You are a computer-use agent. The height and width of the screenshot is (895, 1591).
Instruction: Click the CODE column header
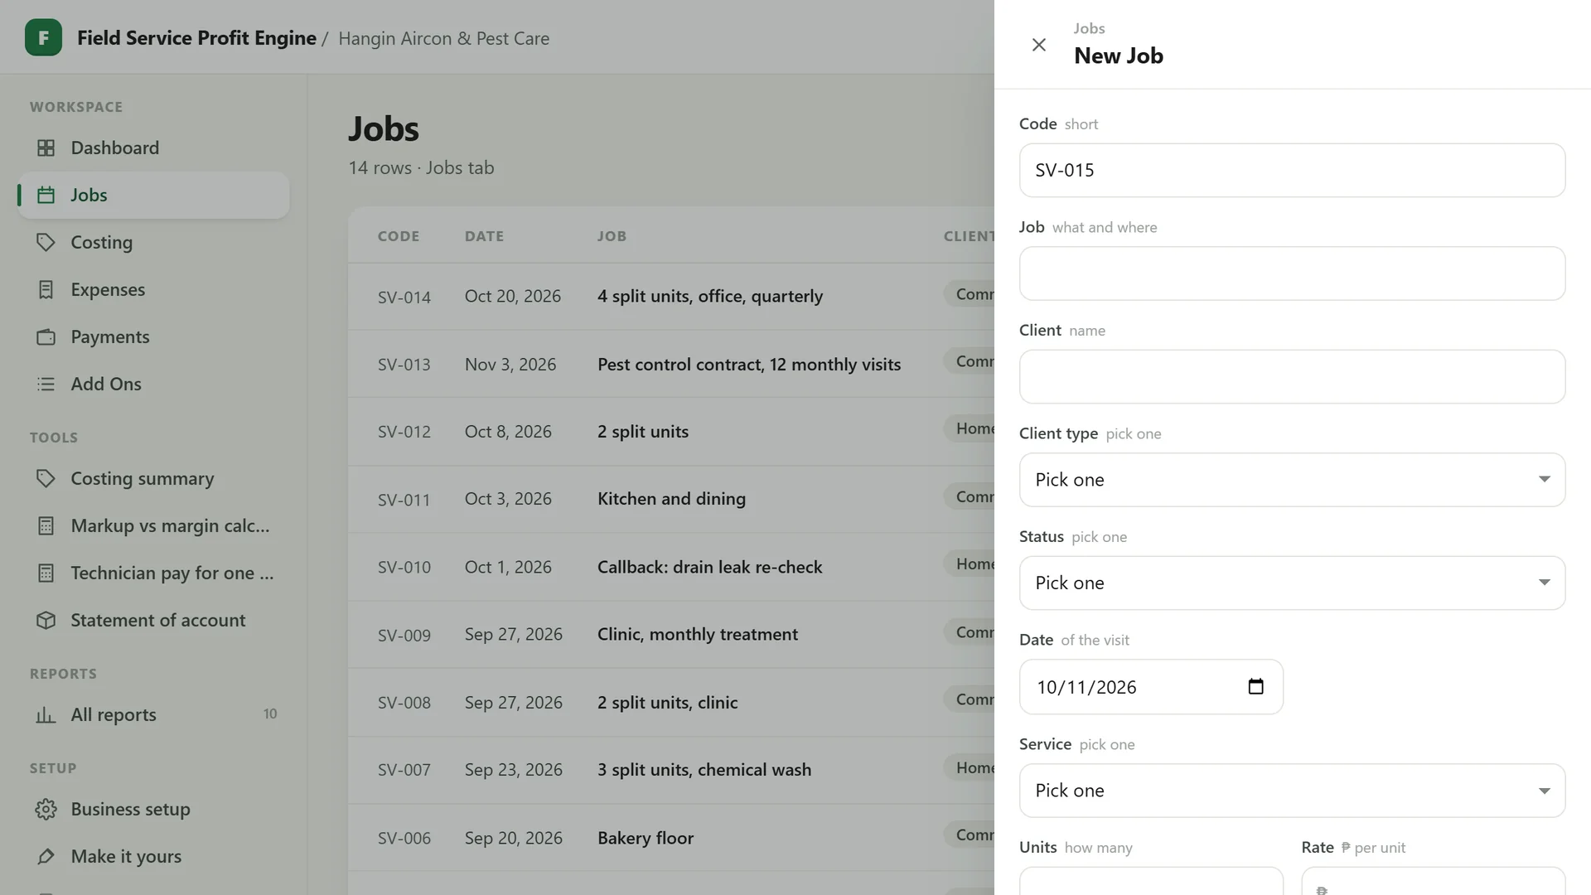pyautogui.click(x=399, y=236)
